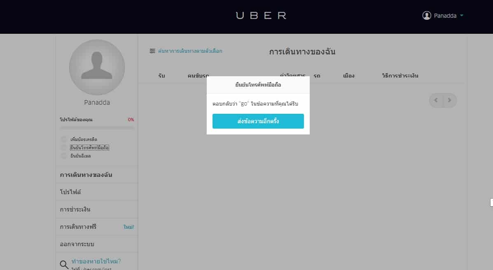Open the ค้นหาการเดินทางตามตัวเลือก filter link
The height and width of the screenshot is (270, 493).
(190, 51)
